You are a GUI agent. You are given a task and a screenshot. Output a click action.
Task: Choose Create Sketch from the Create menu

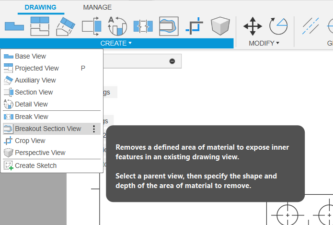[35, 166]
